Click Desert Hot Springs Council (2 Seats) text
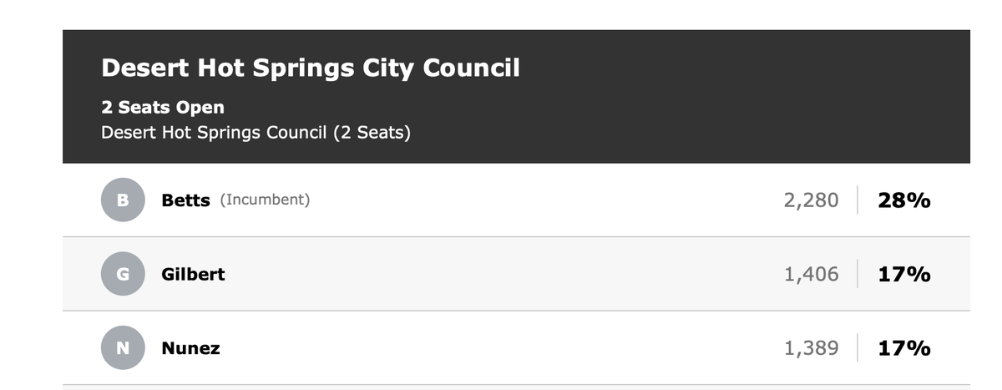 [256, 133]
